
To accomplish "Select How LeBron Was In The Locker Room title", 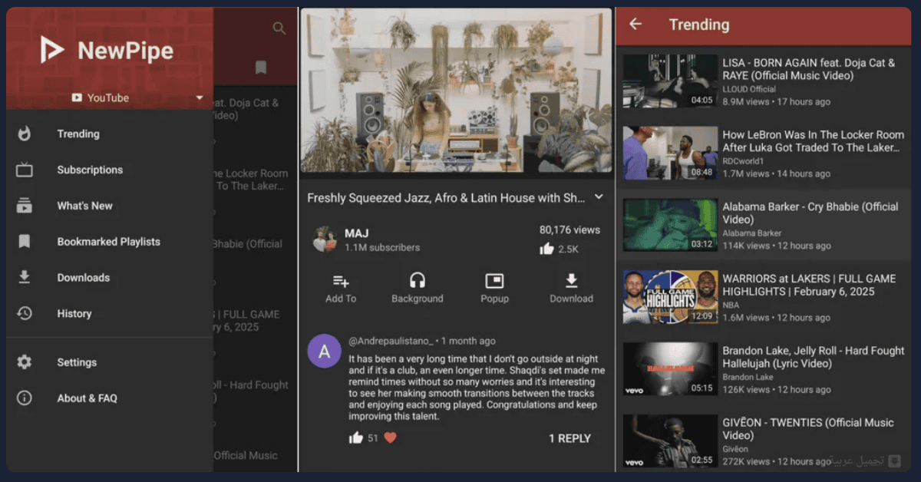I will click(x=814, y=141).
